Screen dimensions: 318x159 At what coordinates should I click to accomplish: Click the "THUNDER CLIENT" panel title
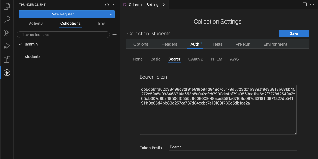pyautogui.click(x=32, y=5)
